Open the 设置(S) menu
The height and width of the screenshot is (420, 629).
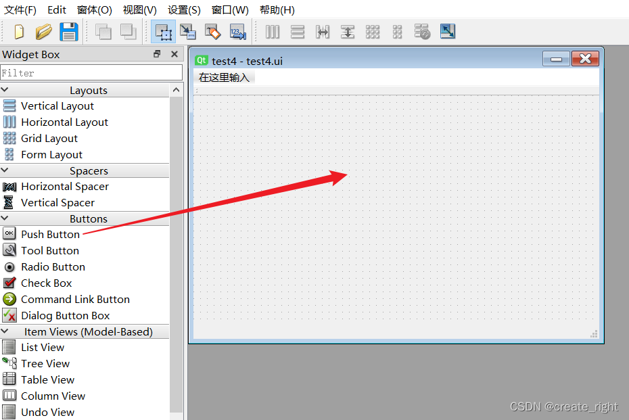click(184, 9)
